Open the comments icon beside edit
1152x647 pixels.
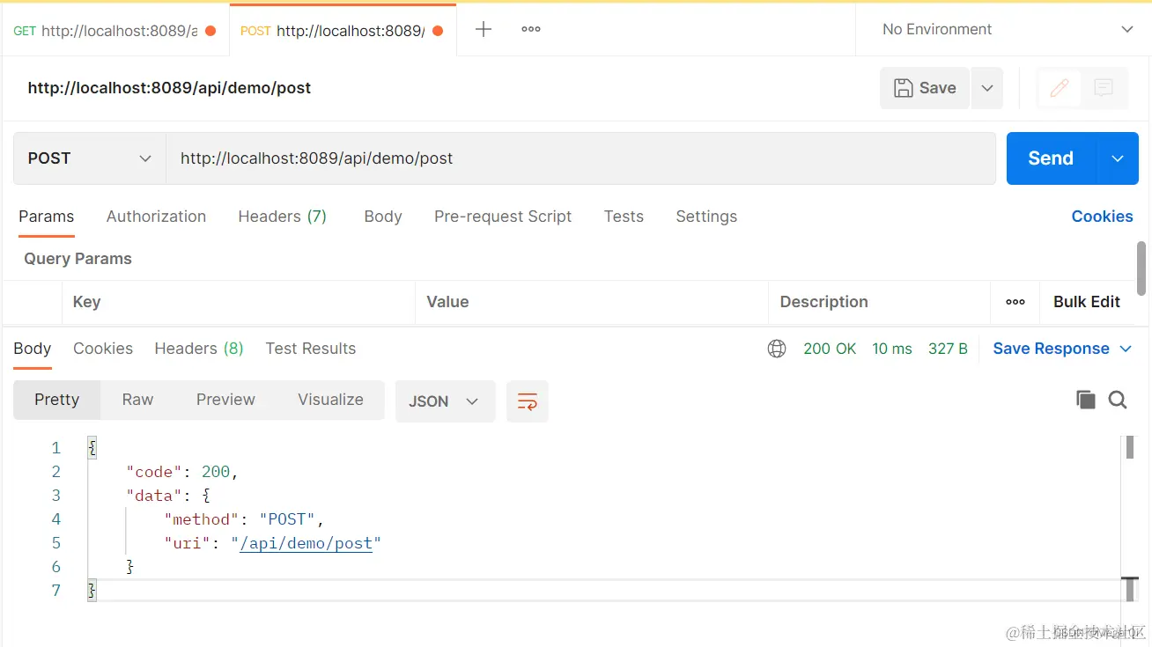click(1104, 87)
